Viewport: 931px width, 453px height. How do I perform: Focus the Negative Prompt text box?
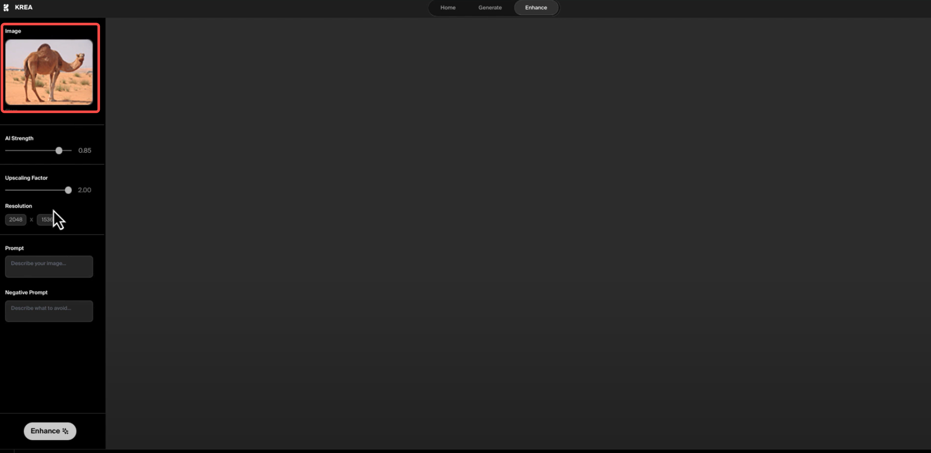click(x=49, y=311)
